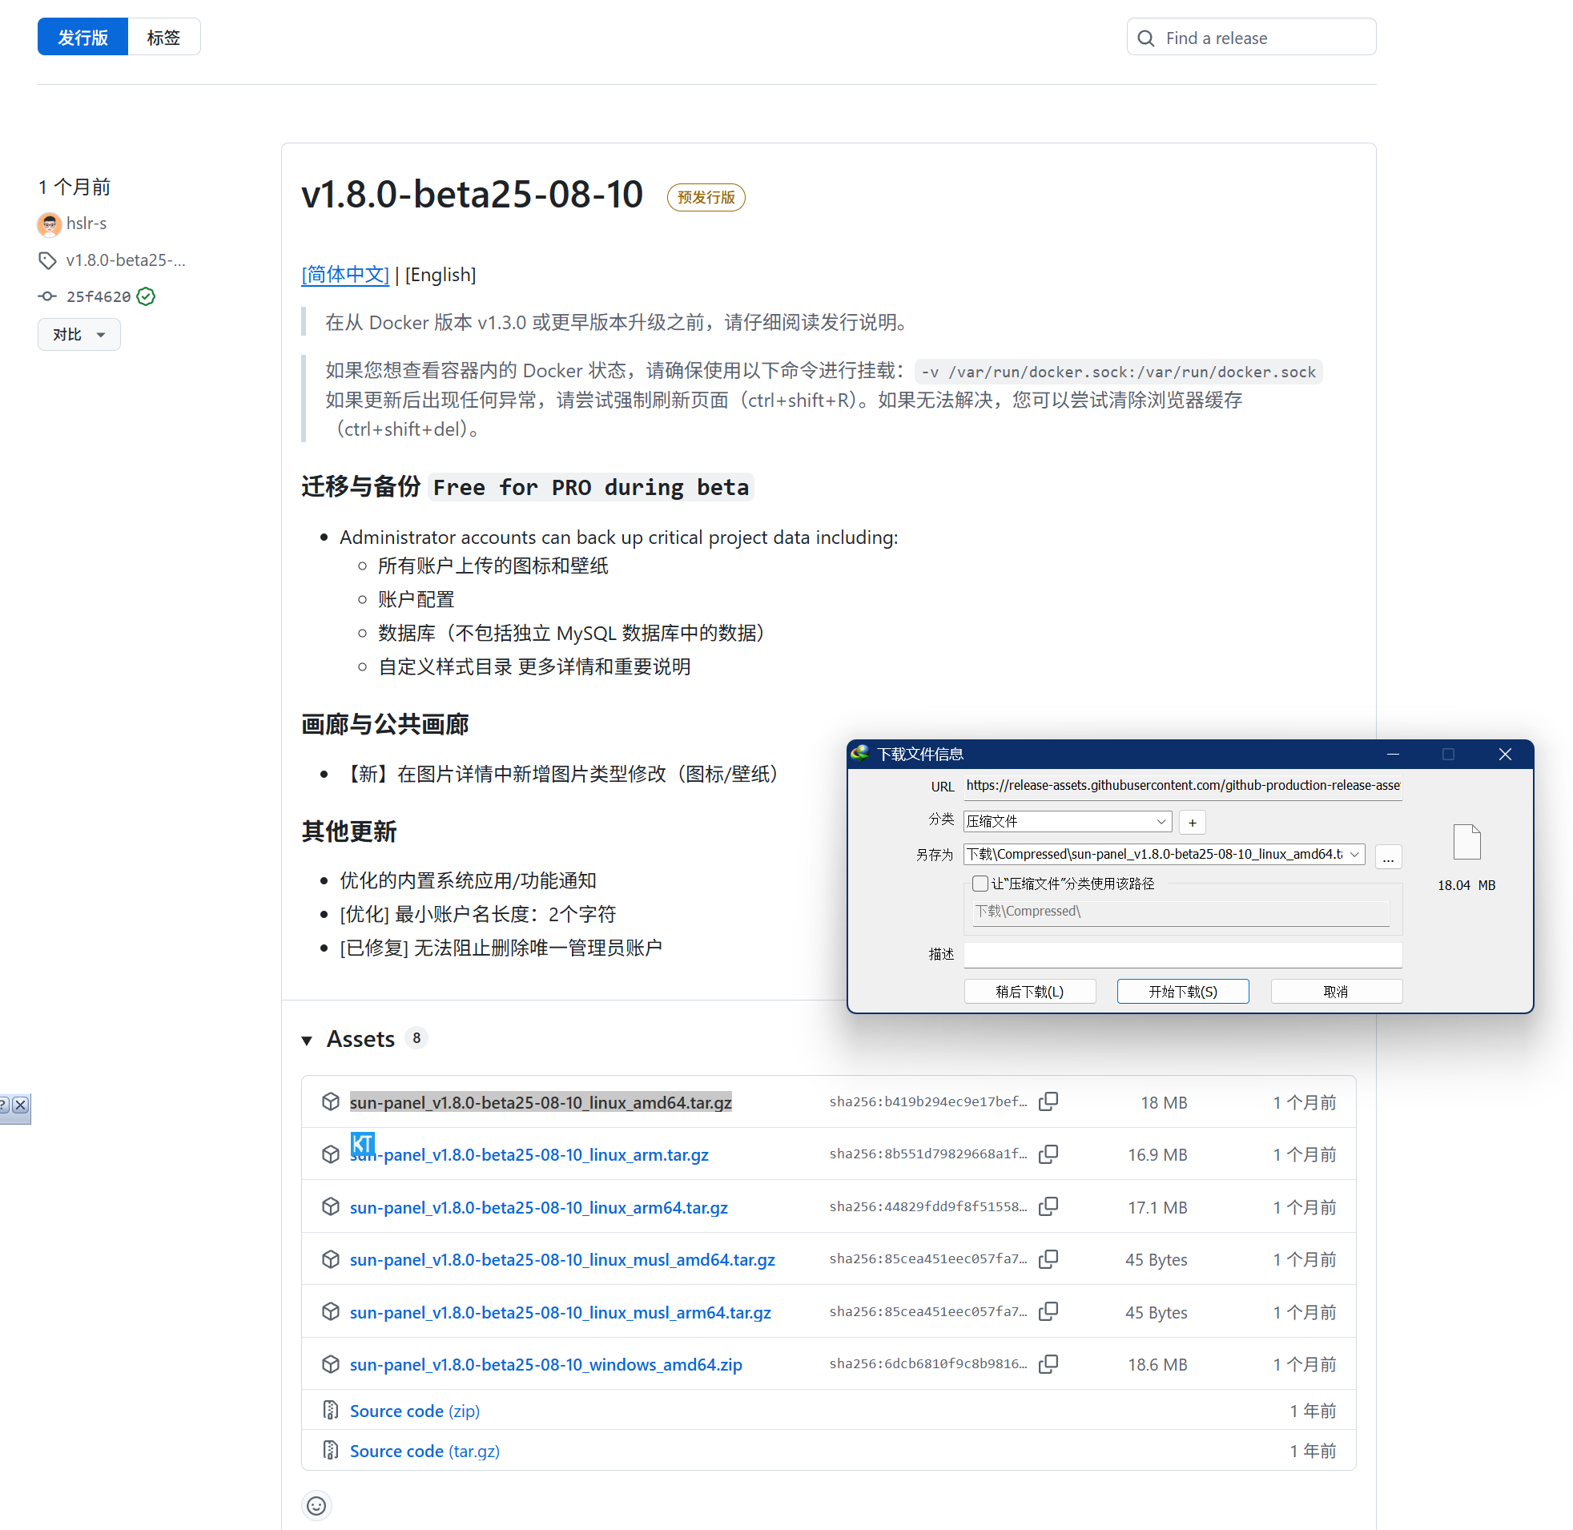Select the 发行版 tab
The width and height of the screenshot is (1573, 1530).
[x=82, y=37]
